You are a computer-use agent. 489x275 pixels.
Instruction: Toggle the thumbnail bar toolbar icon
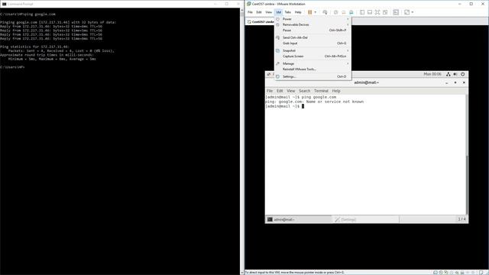click(370, 12)
